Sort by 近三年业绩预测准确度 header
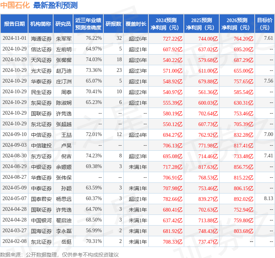 [x=88, y=24]
